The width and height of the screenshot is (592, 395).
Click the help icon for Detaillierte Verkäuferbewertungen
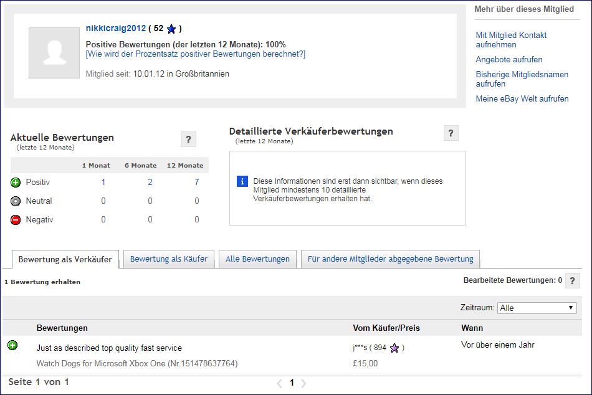[451, 133]
